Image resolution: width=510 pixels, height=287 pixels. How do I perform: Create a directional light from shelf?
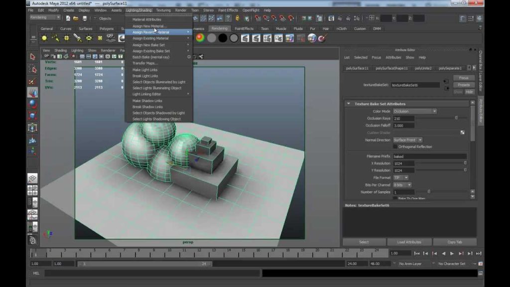55,38
